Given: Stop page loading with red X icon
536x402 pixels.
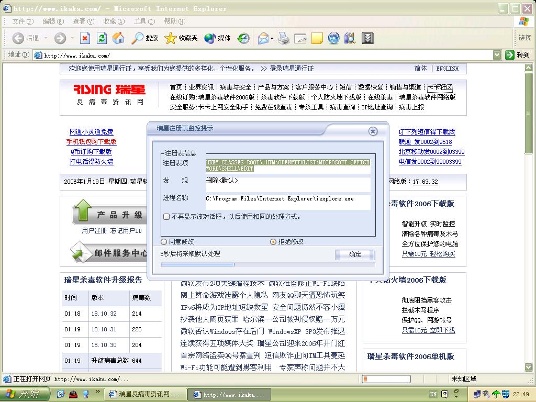Looking at the screenshot, I should click(x=85, y=38).
